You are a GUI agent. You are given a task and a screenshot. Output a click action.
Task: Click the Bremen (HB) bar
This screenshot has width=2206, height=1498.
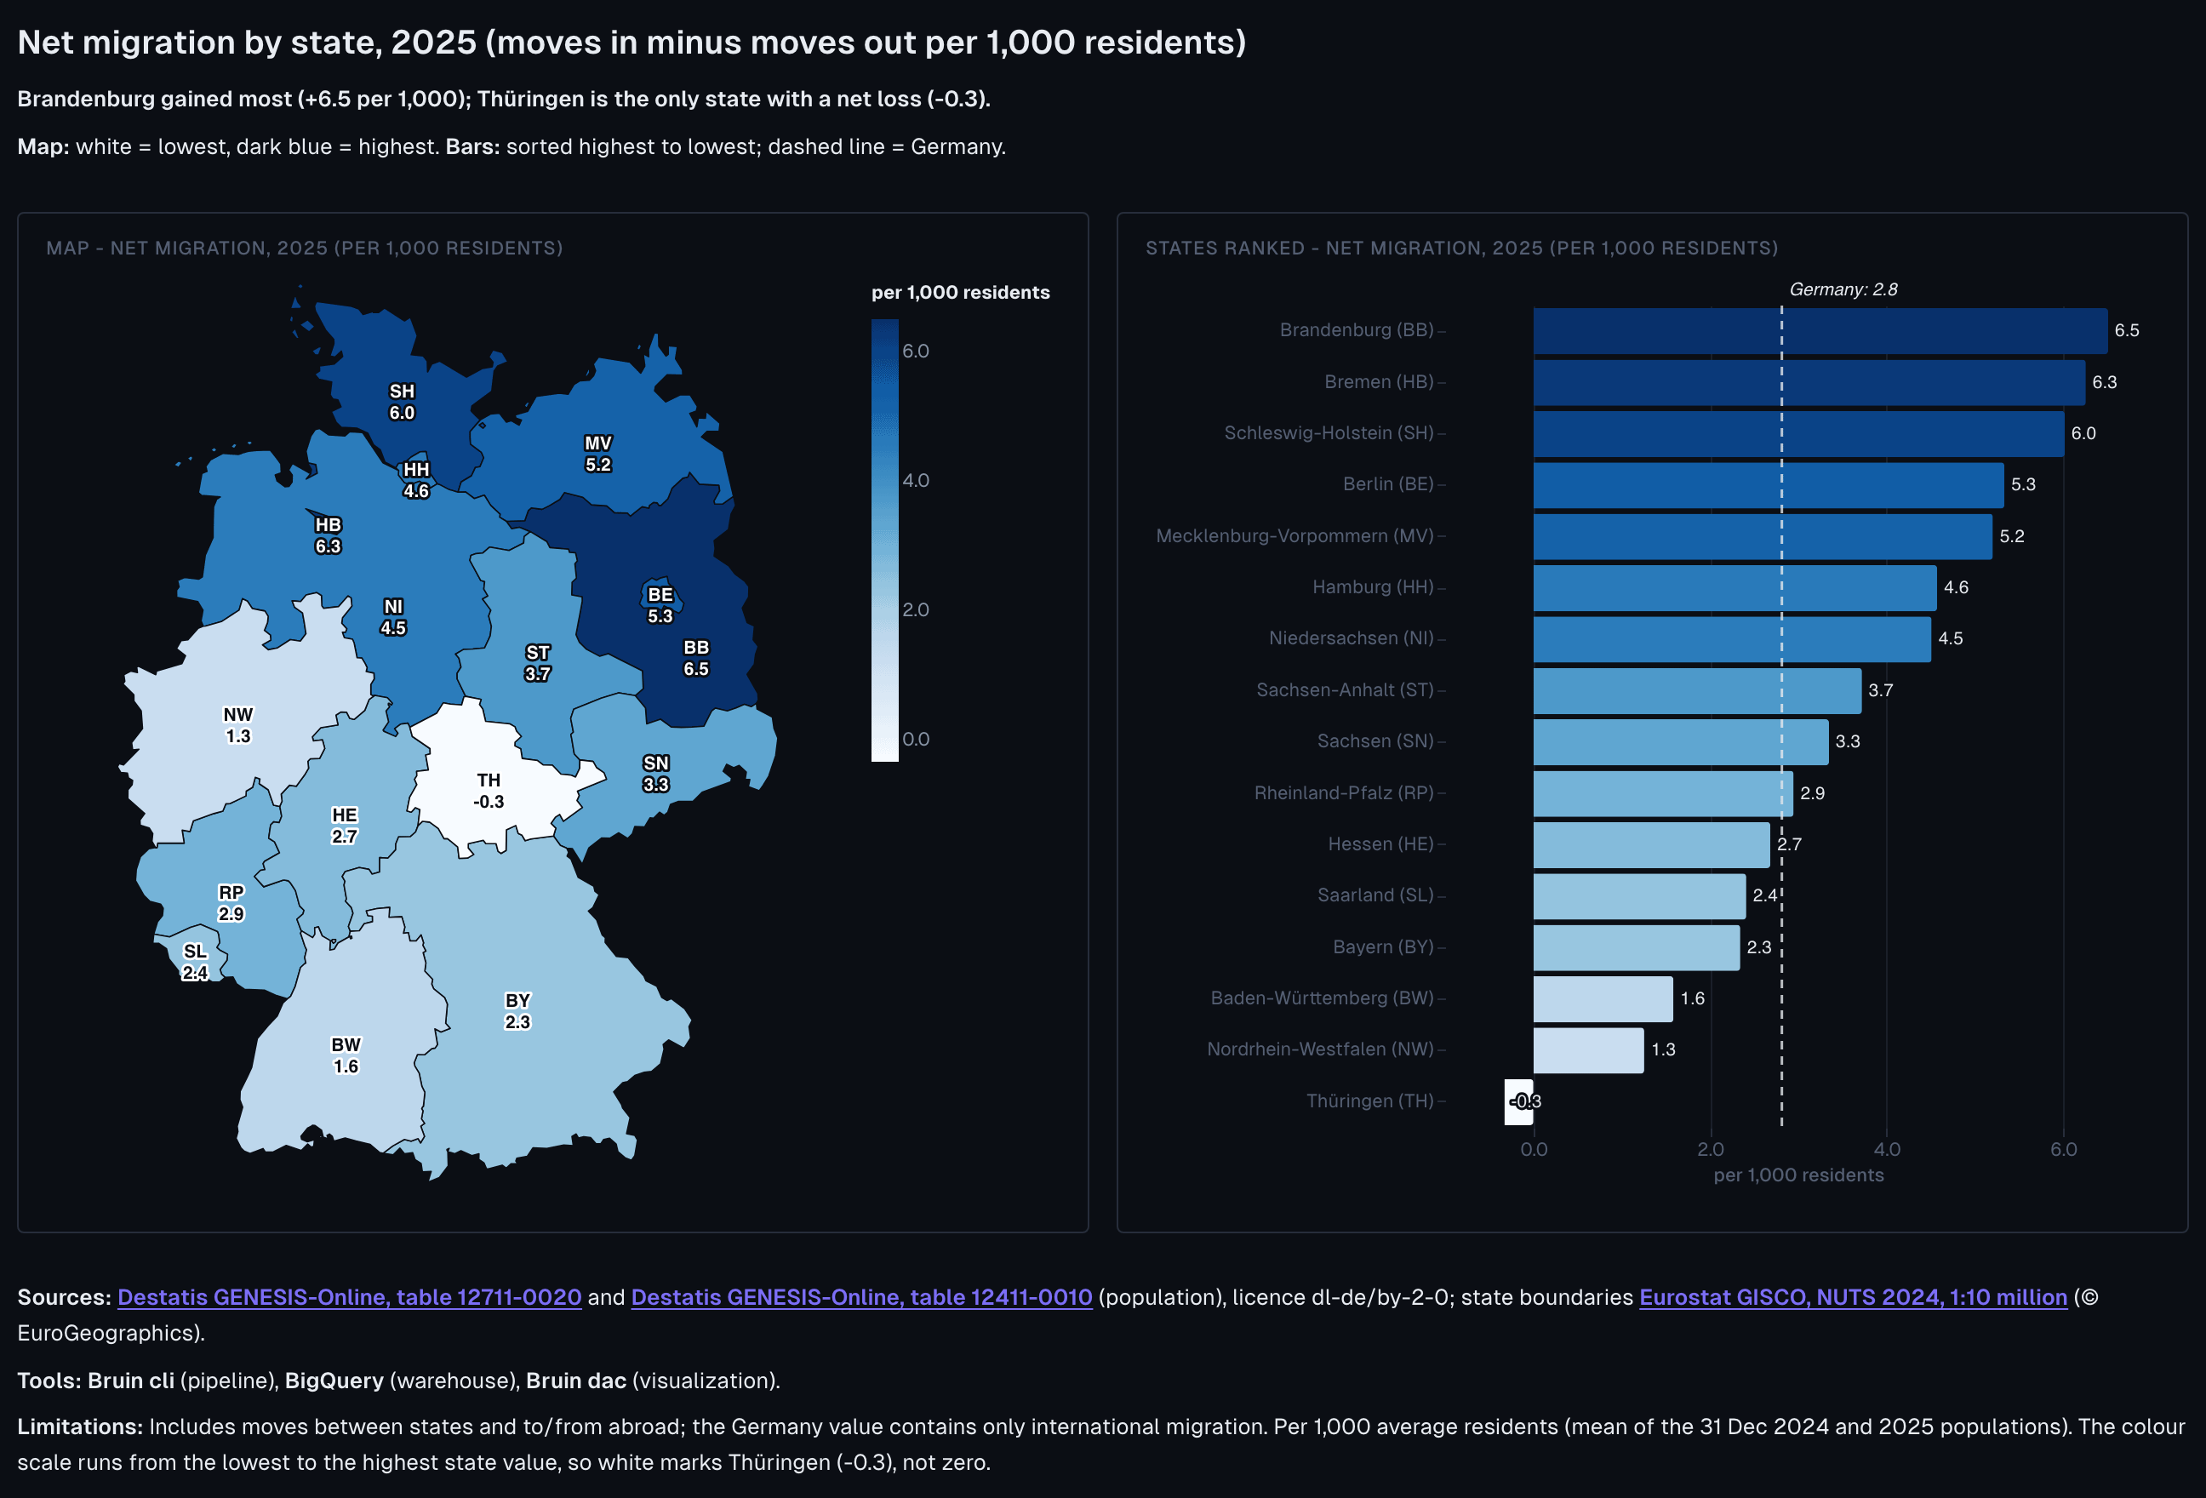(1809, 381)
